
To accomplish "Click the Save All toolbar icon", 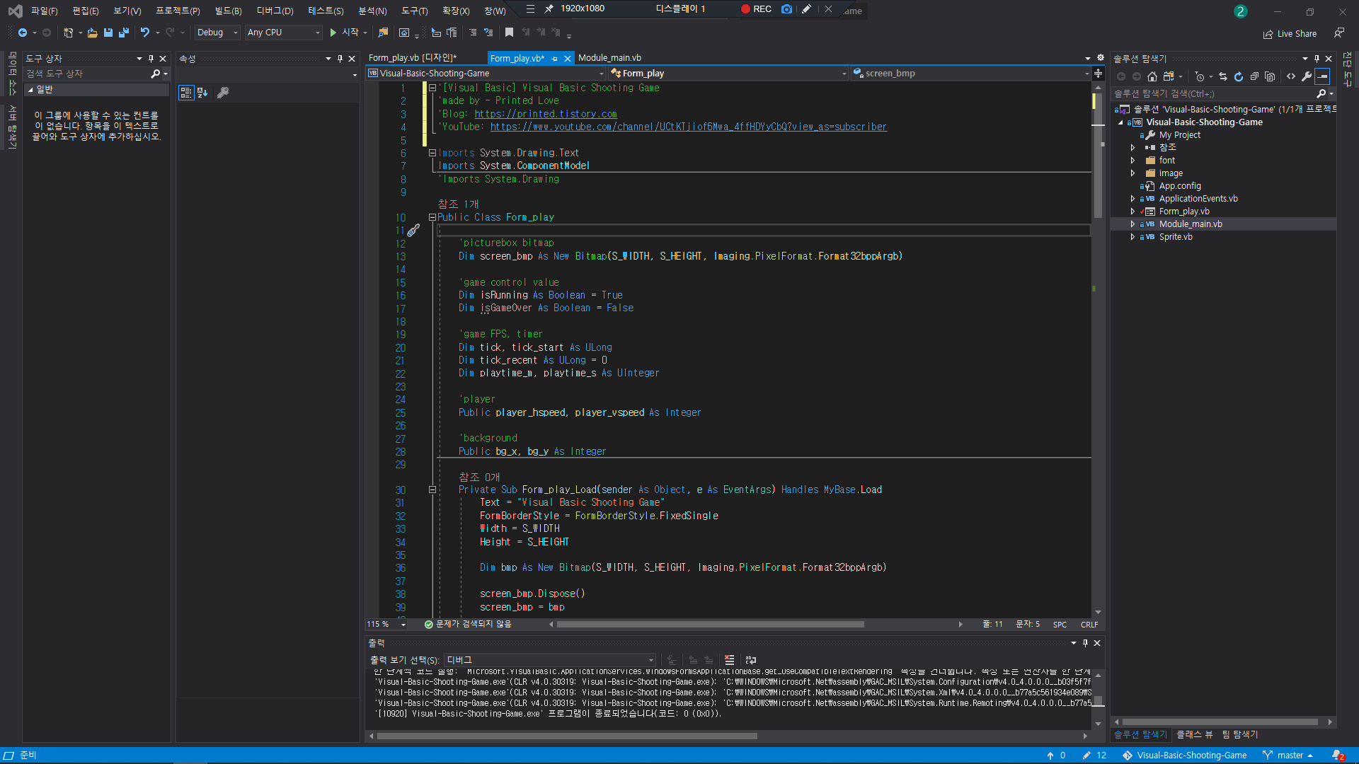I will (x=124, y=33).
